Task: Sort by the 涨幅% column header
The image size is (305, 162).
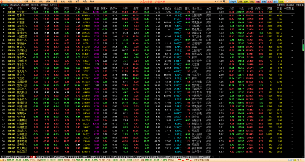Action: [x=35, y=9]
